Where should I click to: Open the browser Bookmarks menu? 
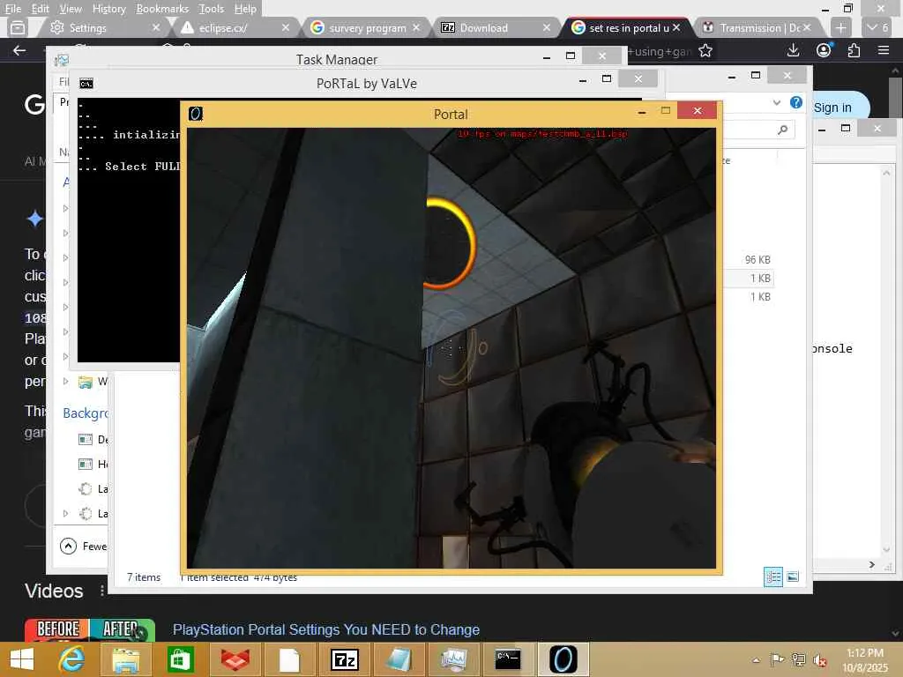162,9
